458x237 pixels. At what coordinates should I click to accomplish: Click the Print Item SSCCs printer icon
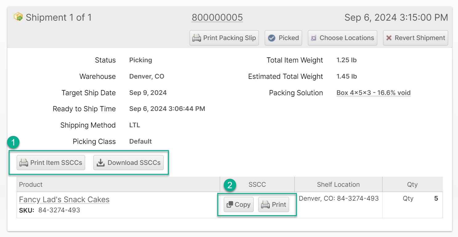24,163
